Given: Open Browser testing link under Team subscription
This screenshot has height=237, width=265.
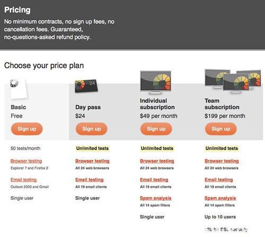Looking at the screenshot, I should 222,161.
